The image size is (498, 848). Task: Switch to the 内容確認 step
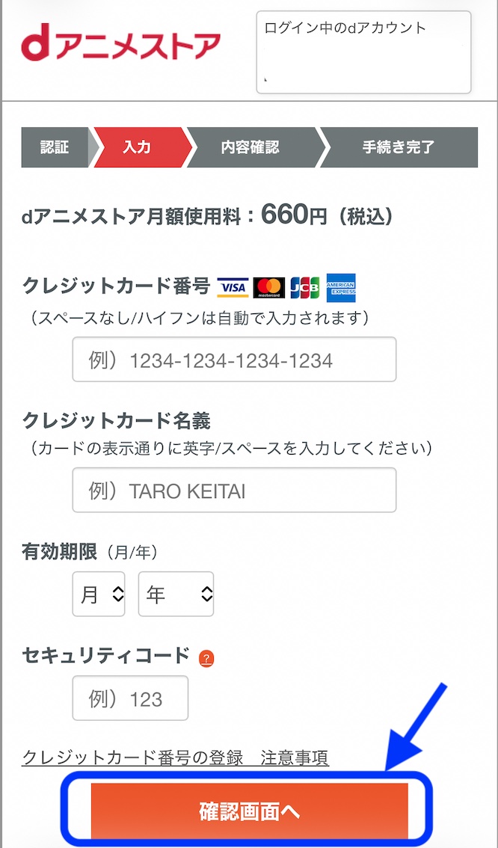tap(248, 147)
